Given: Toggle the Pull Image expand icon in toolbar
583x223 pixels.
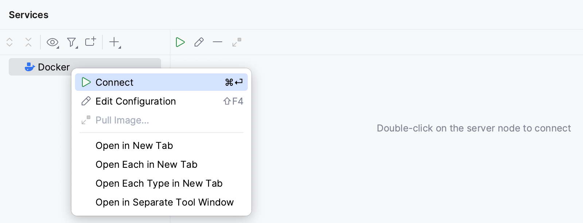Looking at the screenshot, I should tap(236, 42).
